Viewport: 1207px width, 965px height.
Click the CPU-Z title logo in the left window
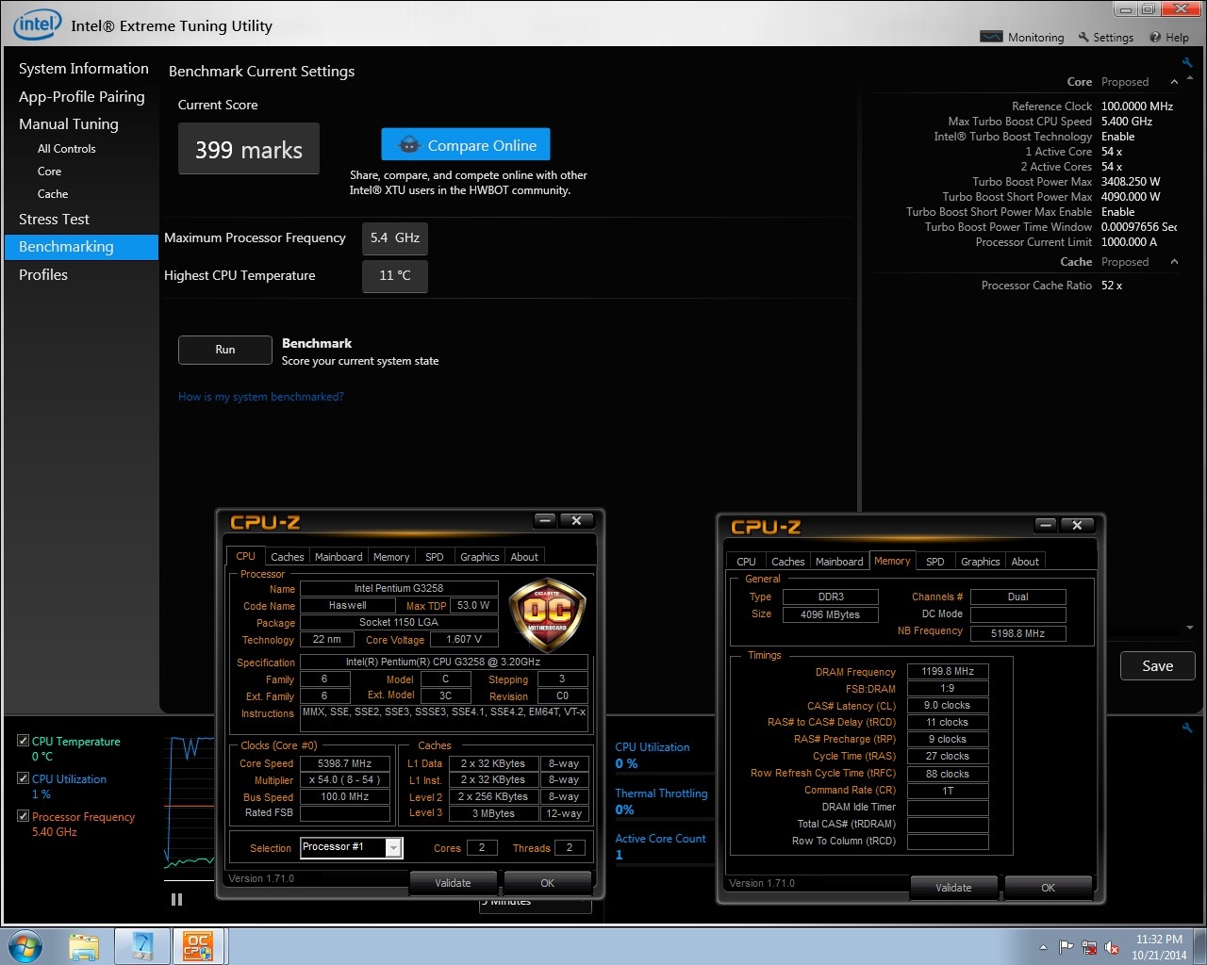(265, 522)
